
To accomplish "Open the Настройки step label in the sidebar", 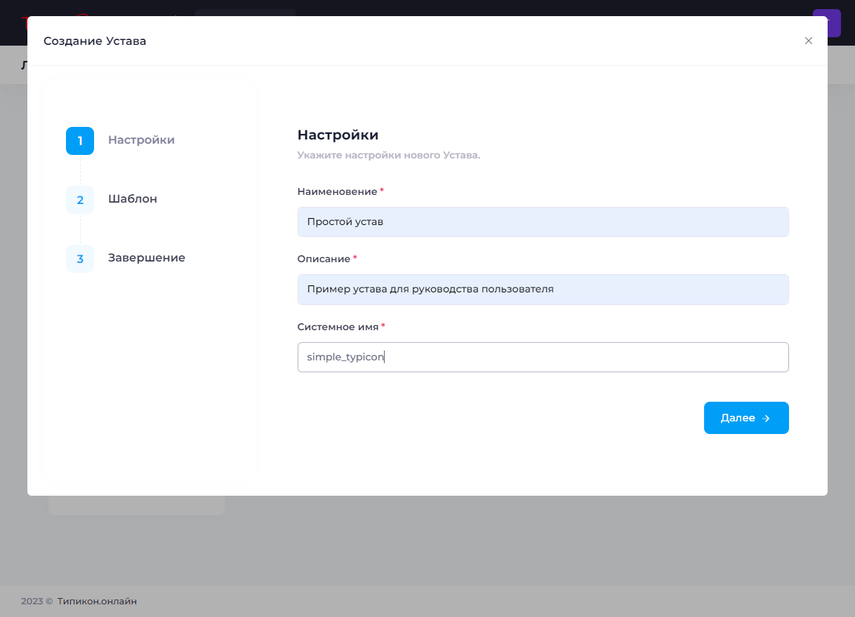I will coord(142,140).
